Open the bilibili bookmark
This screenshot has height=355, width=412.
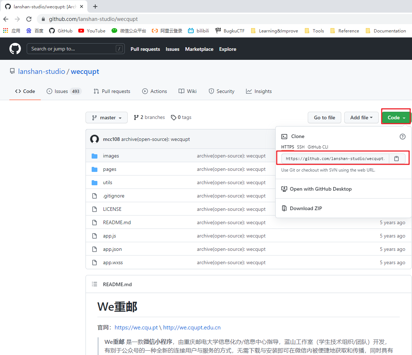pos(199,31)
